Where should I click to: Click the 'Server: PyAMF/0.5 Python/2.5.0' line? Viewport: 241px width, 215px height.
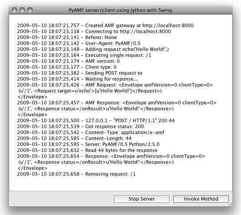click(90, 144)
